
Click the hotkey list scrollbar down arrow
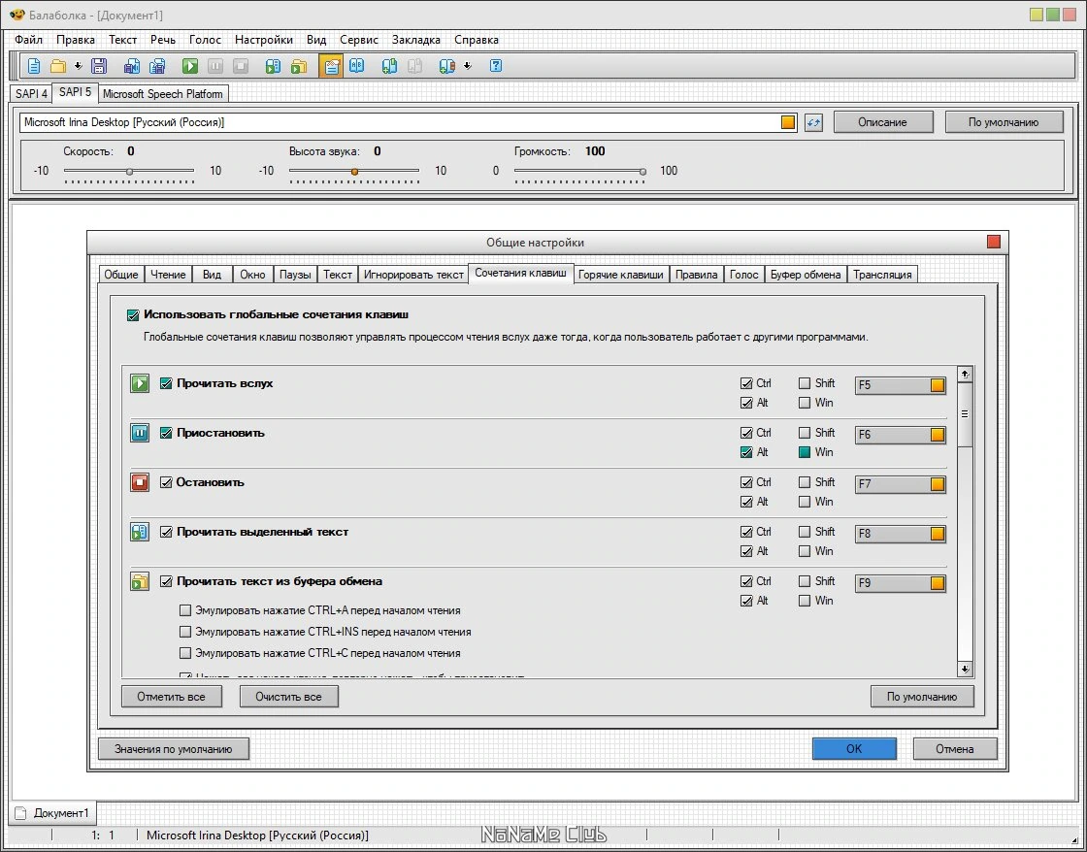click(x=965, y=669)
